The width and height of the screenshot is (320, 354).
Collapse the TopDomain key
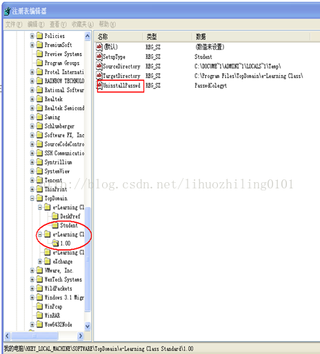point(32,198)
